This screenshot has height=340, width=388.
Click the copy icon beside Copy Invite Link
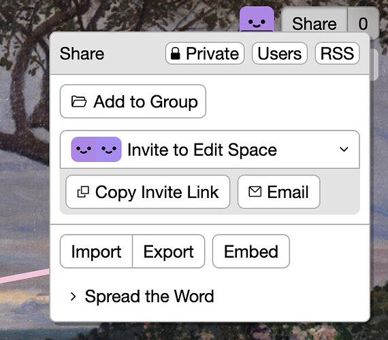[x=83, y=192]
